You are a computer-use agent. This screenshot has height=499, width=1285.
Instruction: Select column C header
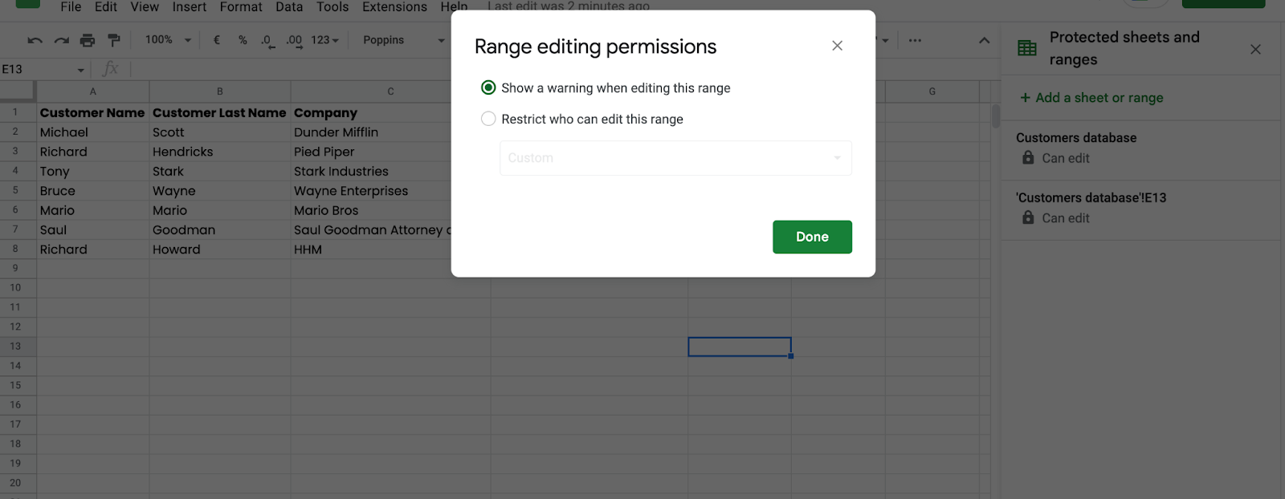pos(390,91)
